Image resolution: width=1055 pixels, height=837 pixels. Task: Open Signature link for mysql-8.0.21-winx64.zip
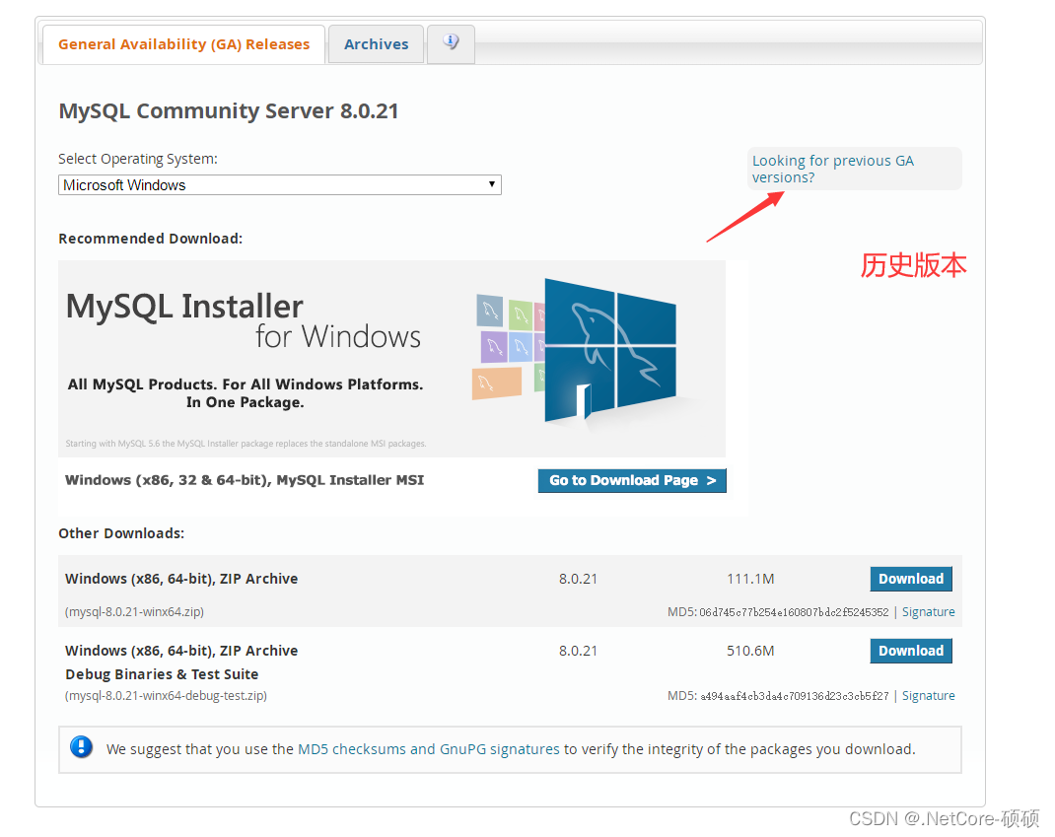[928, 611]
